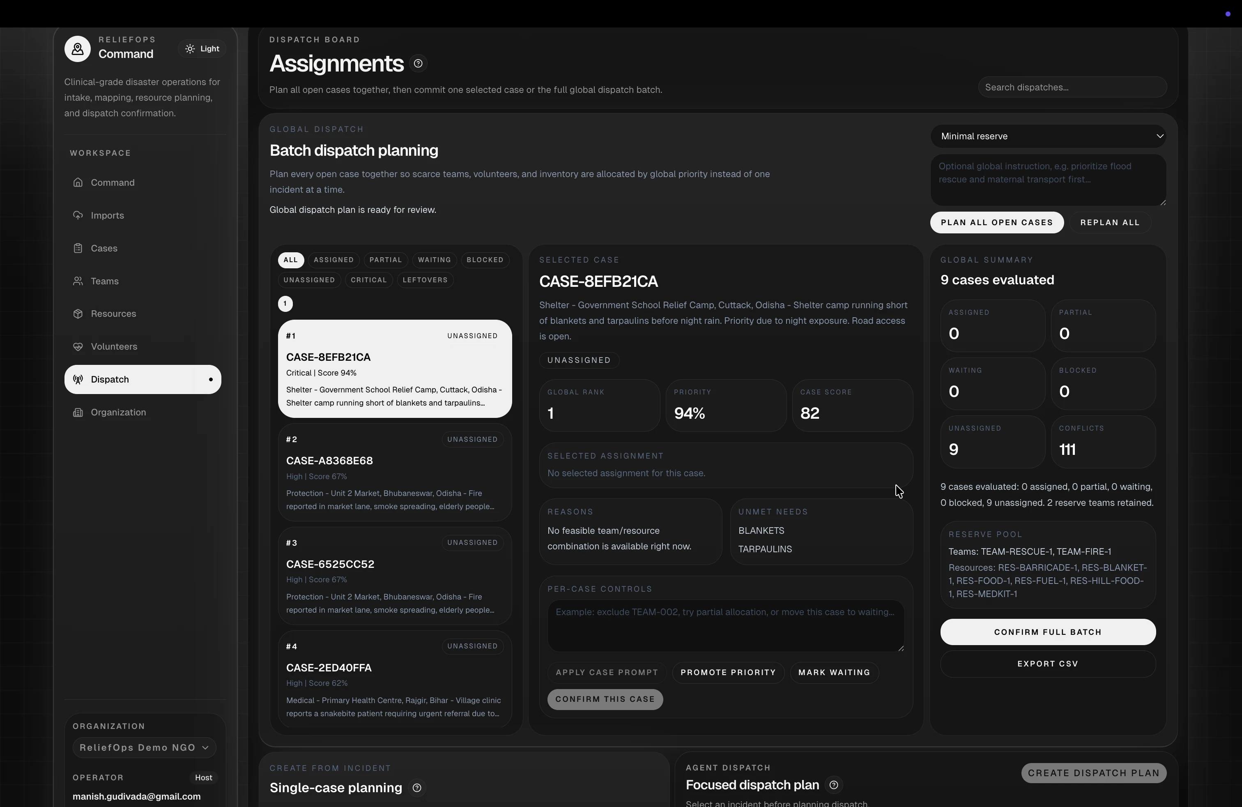Filter cases by WAITING

click(x=434, y=260)
